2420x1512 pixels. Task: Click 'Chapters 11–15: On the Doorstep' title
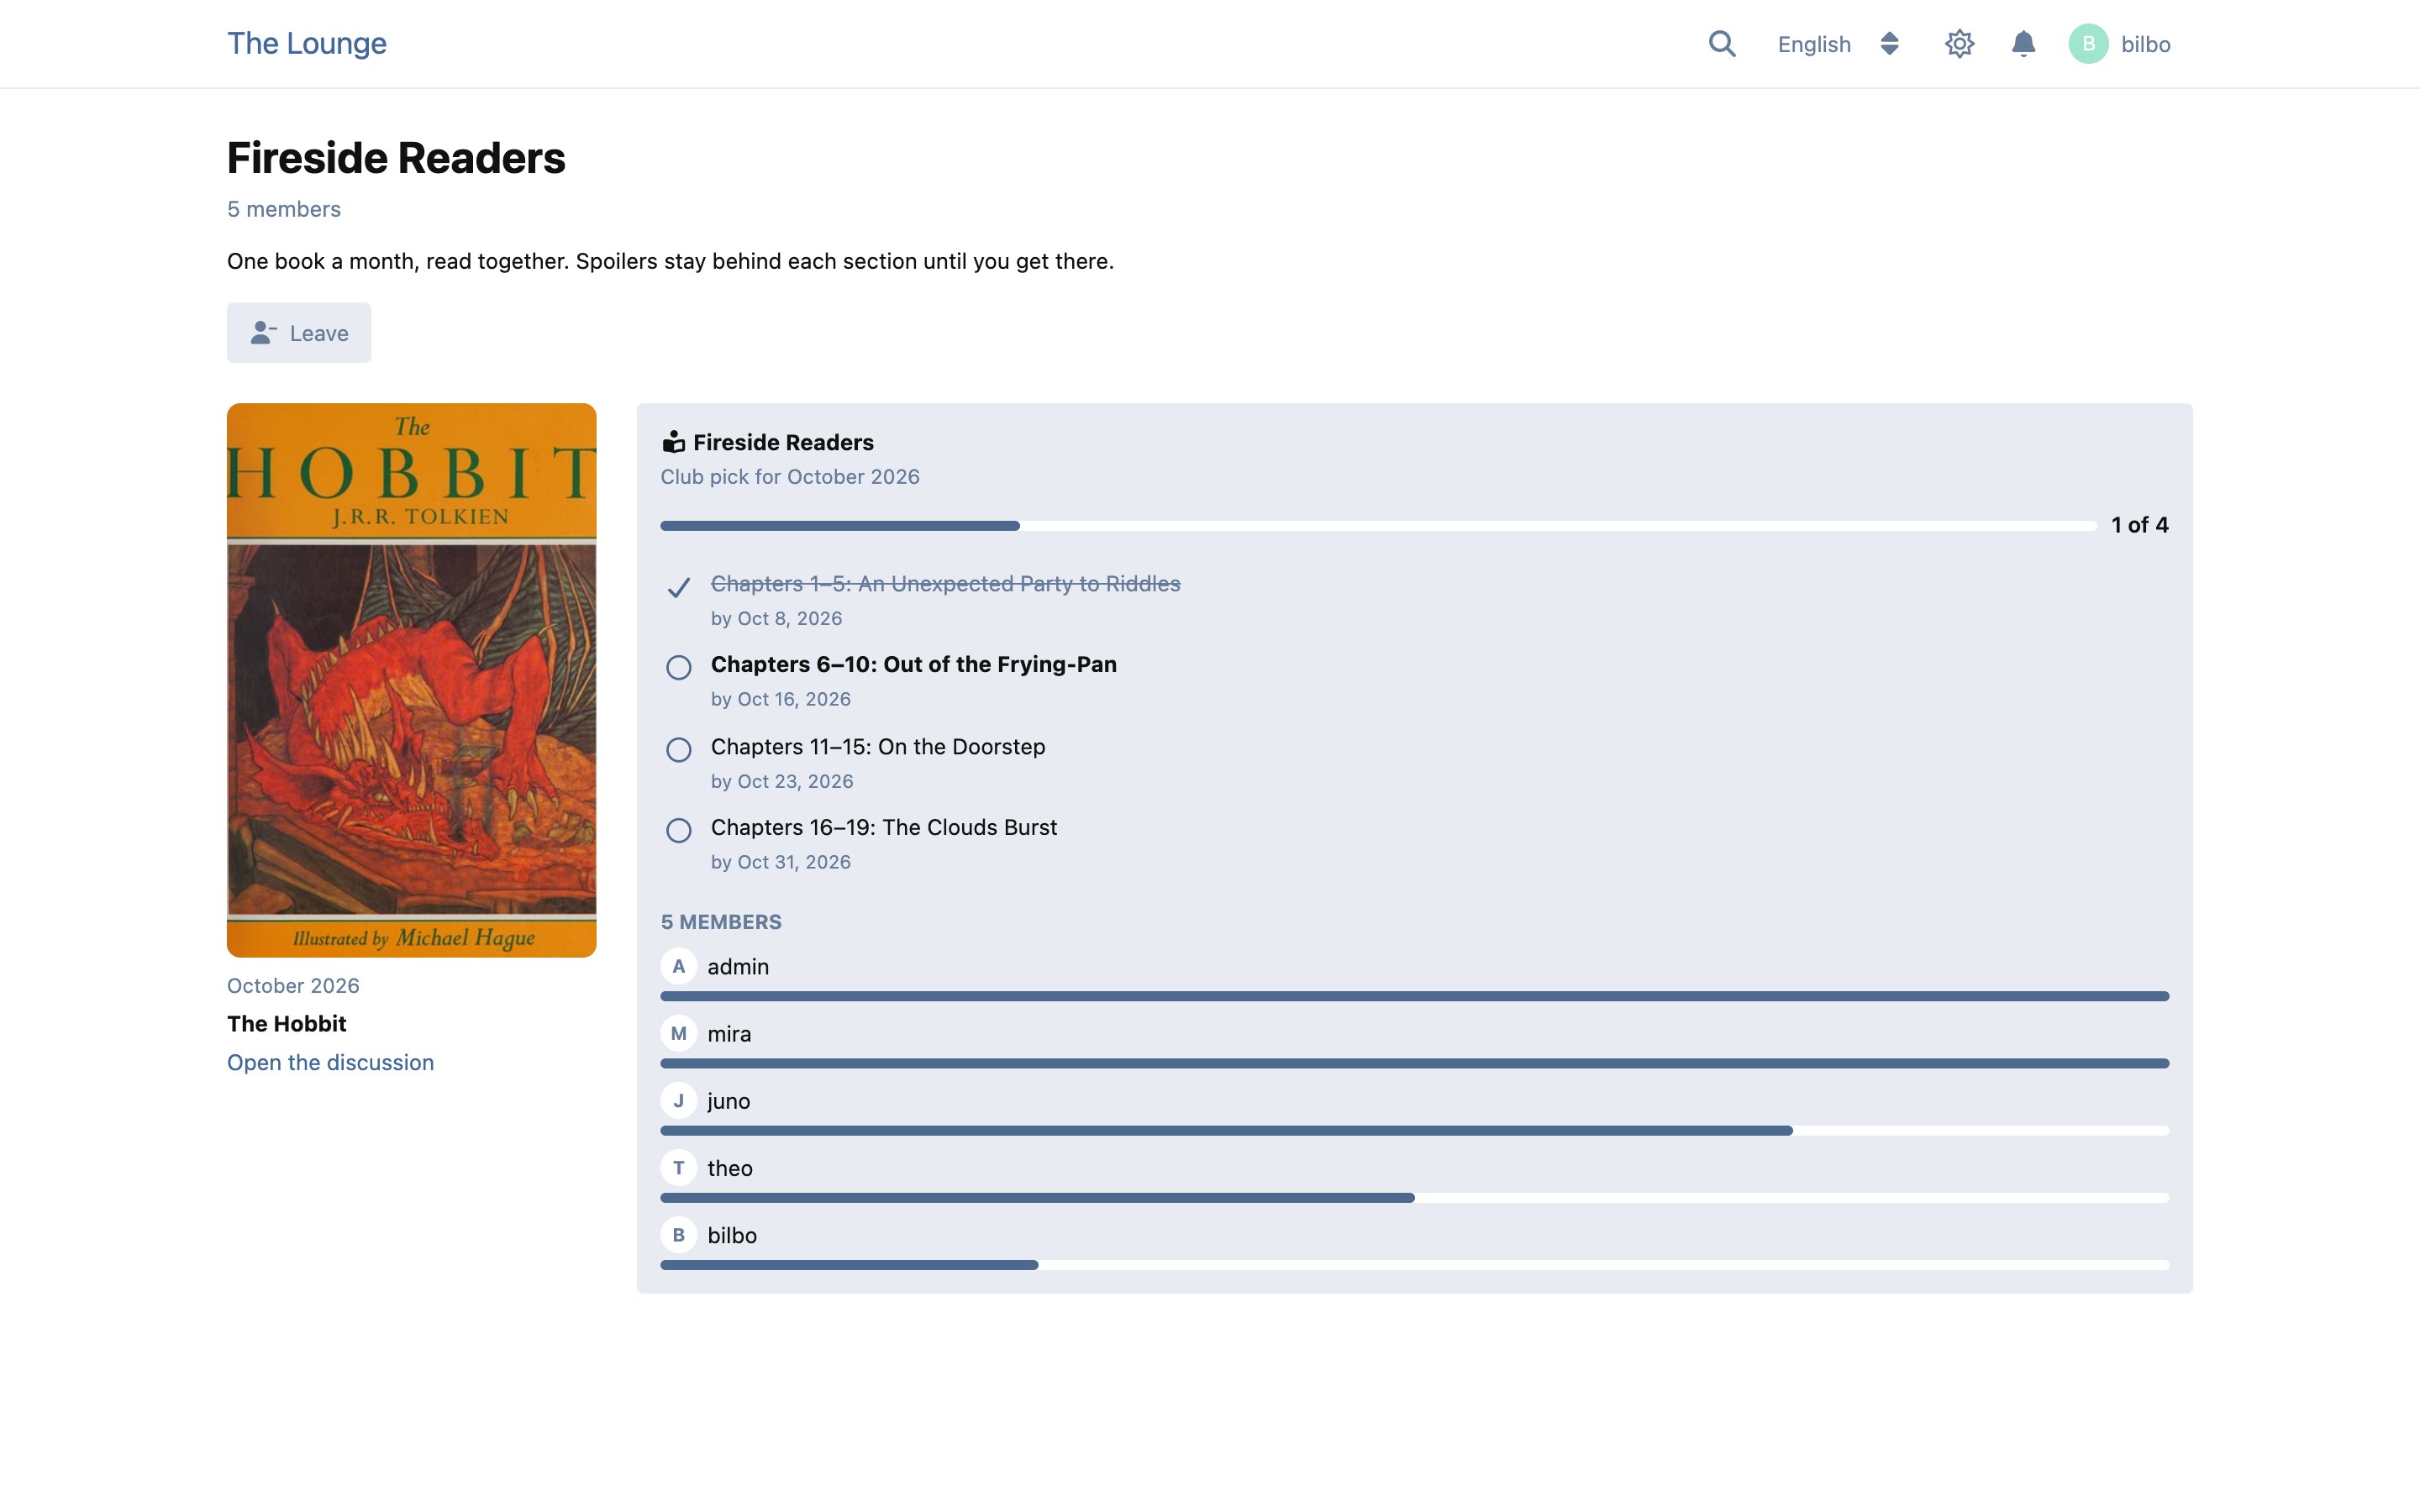tap(878, 746)
